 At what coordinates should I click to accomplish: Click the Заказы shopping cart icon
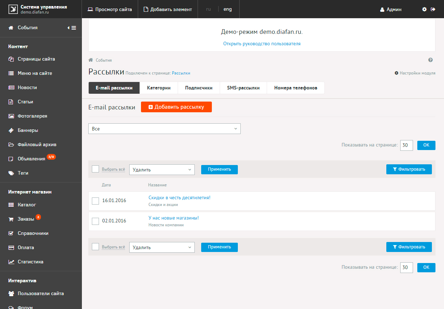(x=11, y=219)
